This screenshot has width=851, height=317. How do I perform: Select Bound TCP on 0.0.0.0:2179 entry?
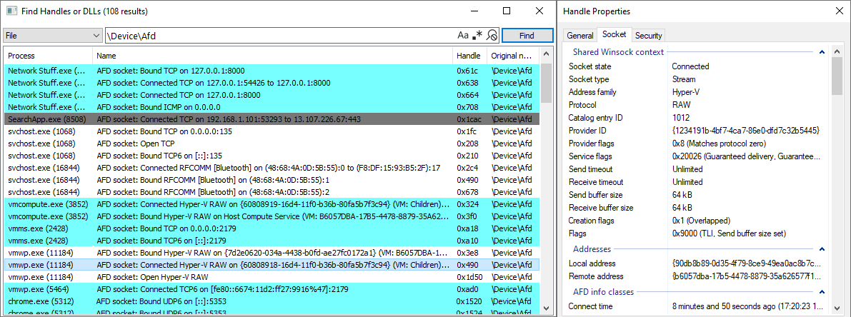click(272, 228)
